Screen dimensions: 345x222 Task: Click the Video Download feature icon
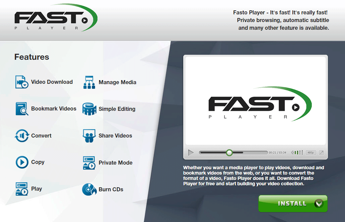pos(22,82)
